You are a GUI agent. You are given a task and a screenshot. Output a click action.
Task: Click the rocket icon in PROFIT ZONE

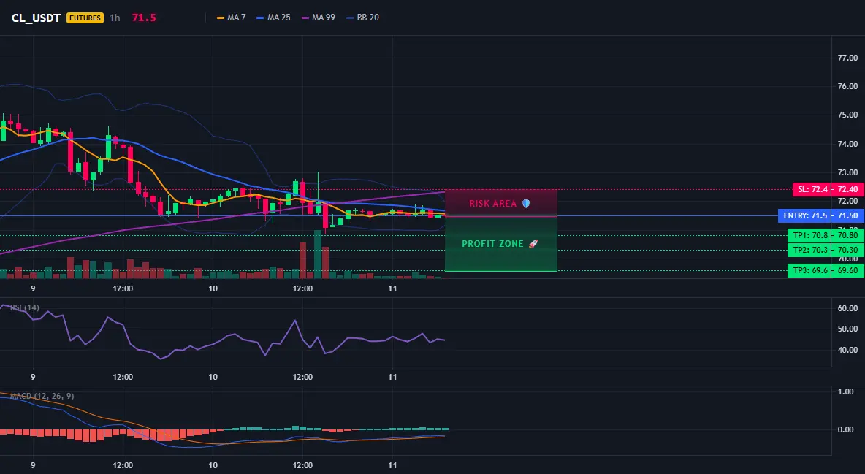click(x=533, y=243)
